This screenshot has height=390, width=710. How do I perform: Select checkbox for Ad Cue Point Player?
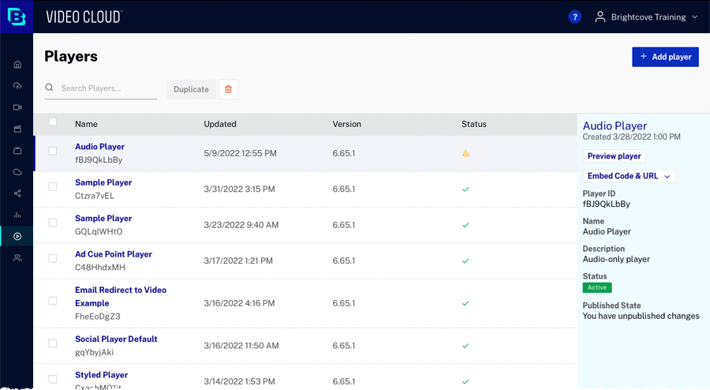pyautogui.click(x=53, y=258)
